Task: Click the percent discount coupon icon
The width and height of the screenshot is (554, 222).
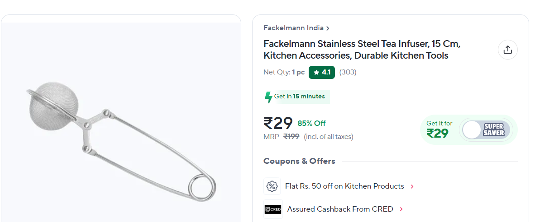Action: [272, 186]
